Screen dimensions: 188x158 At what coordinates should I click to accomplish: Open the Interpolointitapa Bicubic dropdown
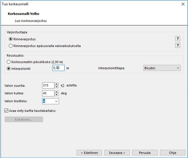pyautogui.click(x=162, y=68)
